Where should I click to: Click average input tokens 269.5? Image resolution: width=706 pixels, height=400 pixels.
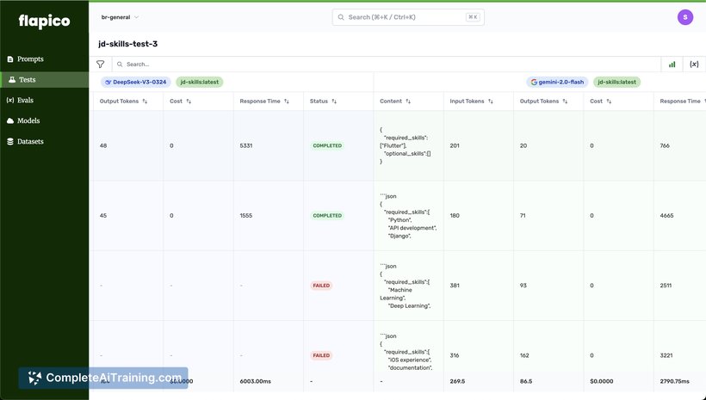[457, 381]
